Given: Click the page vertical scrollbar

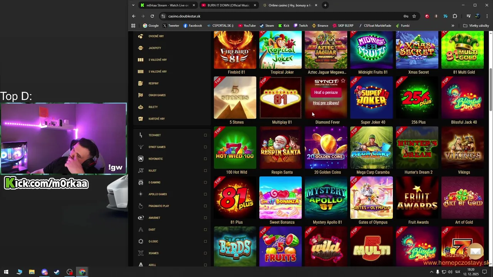Looking at the screenshot, I should (490, 89).
